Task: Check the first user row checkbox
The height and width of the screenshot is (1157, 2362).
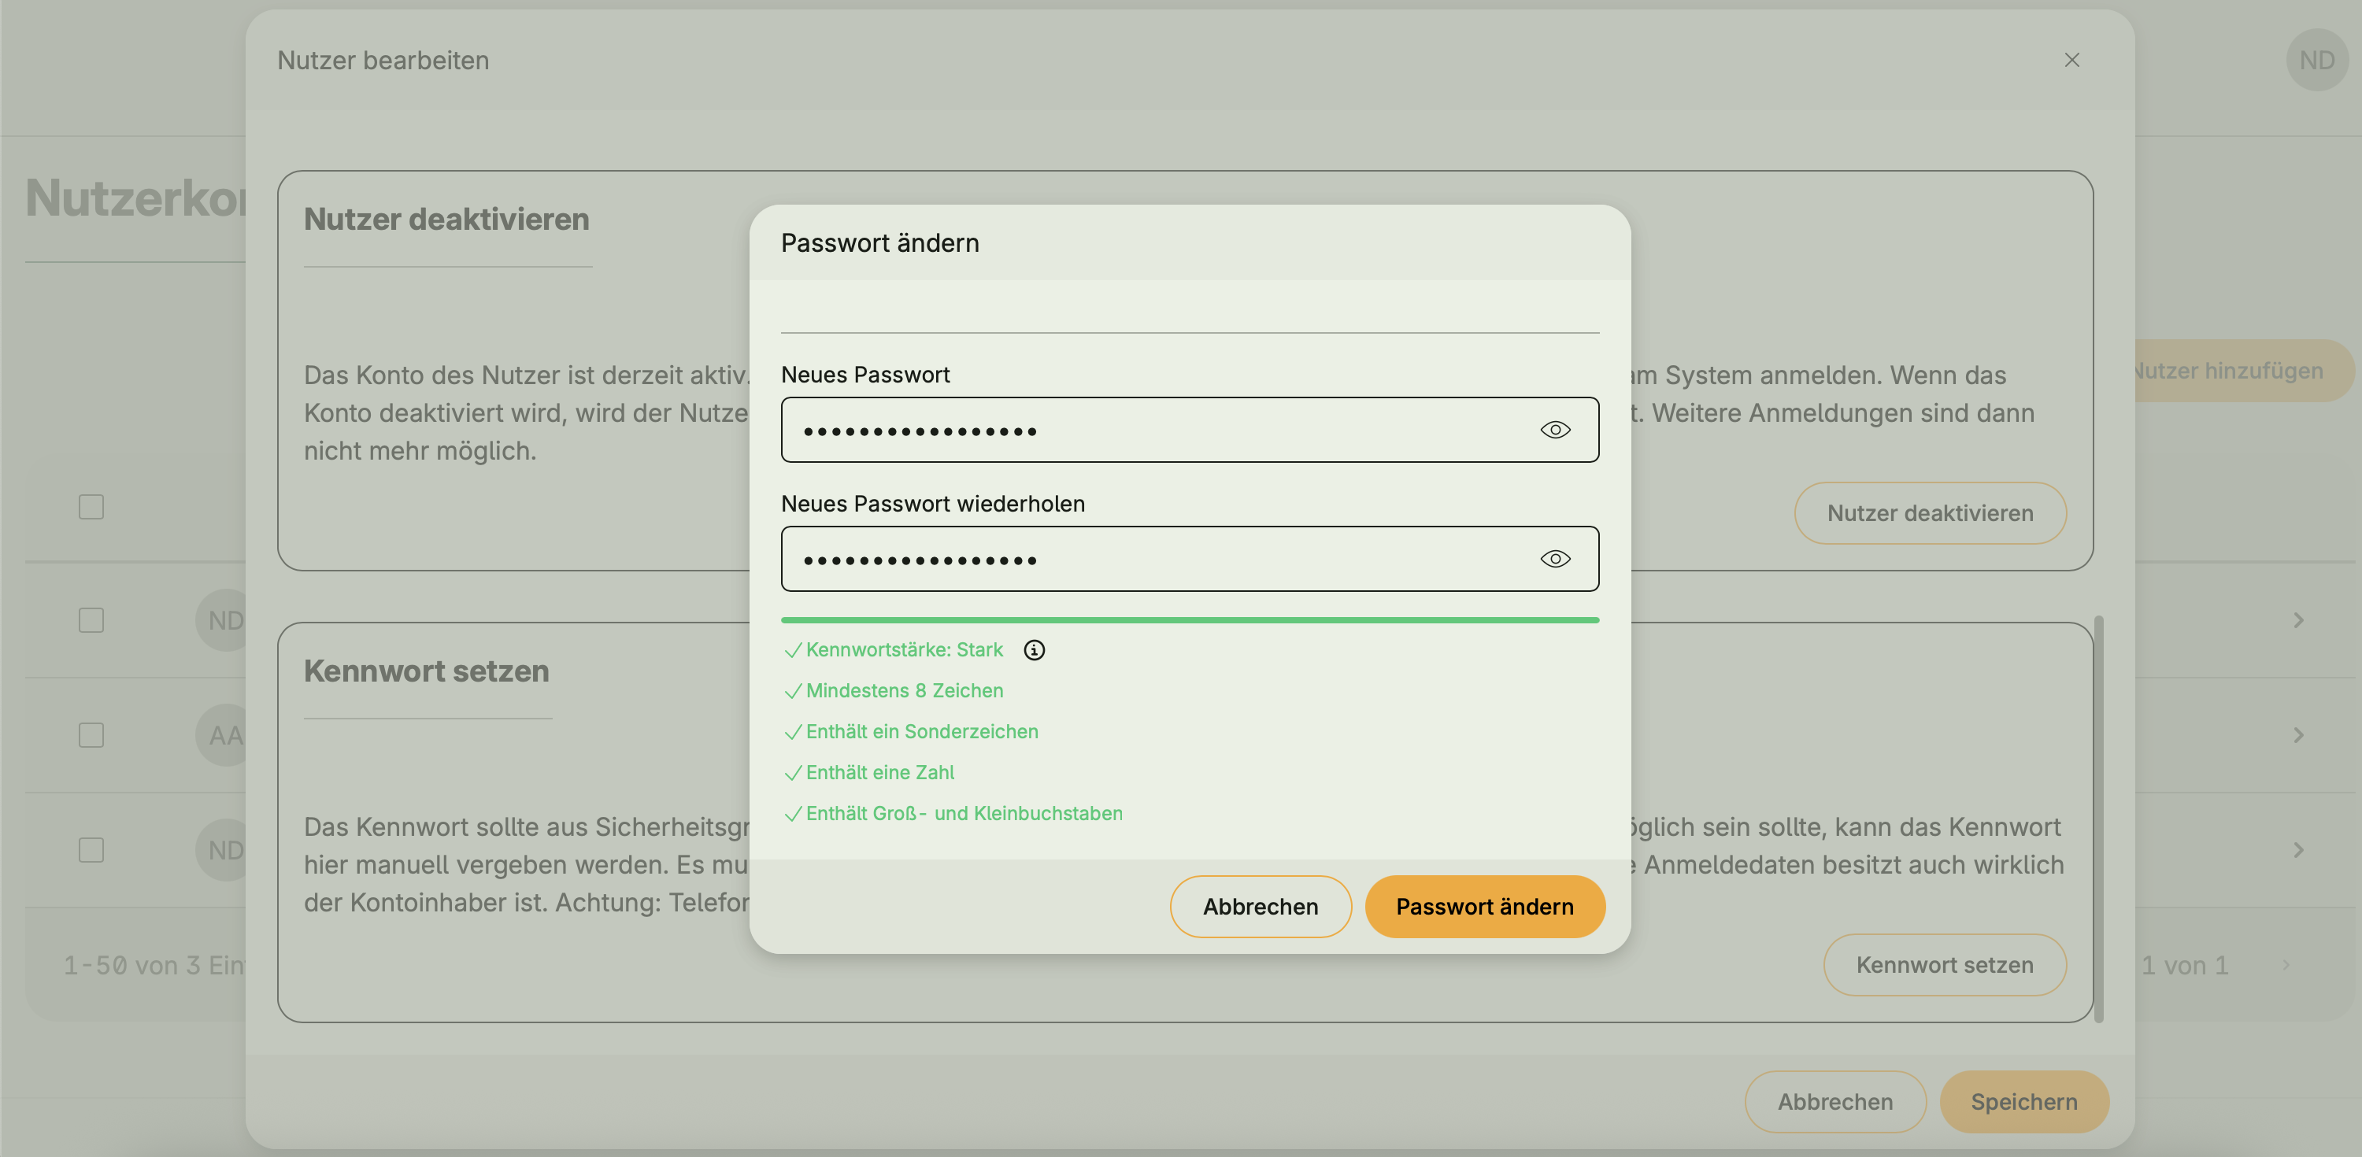Action: click(91, 621)
